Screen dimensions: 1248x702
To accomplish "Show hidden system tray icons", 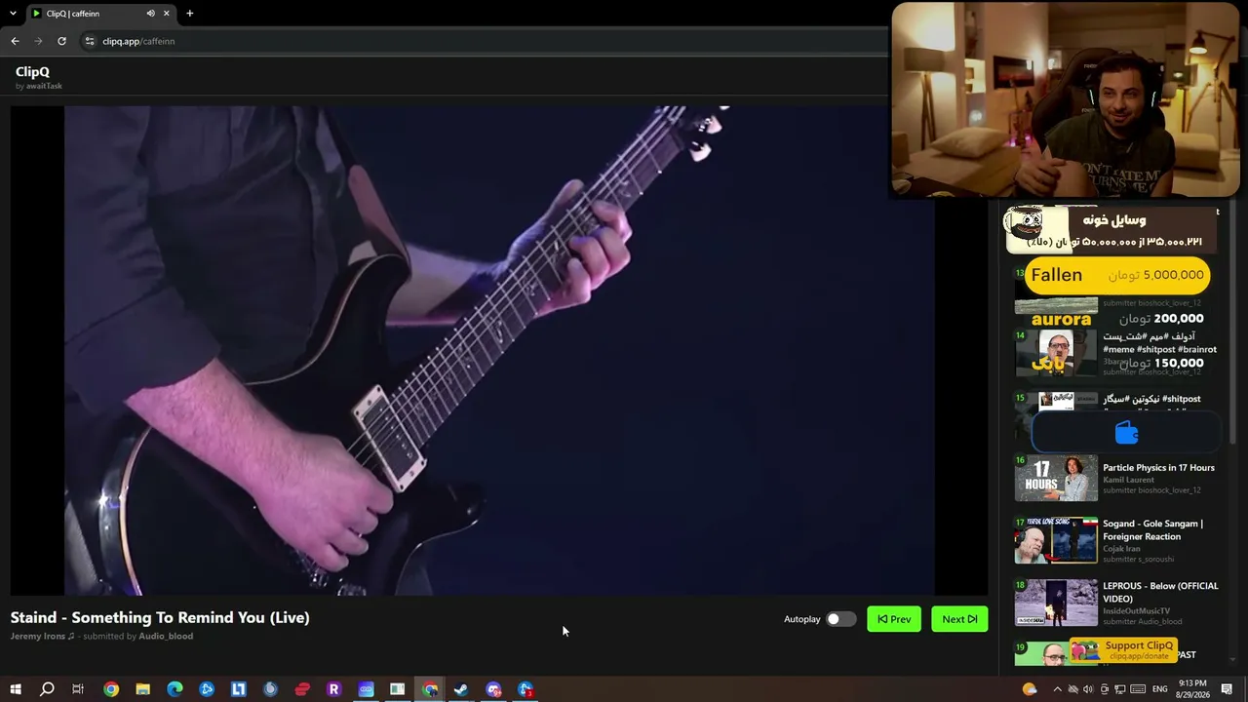I will coord(1057,689).
